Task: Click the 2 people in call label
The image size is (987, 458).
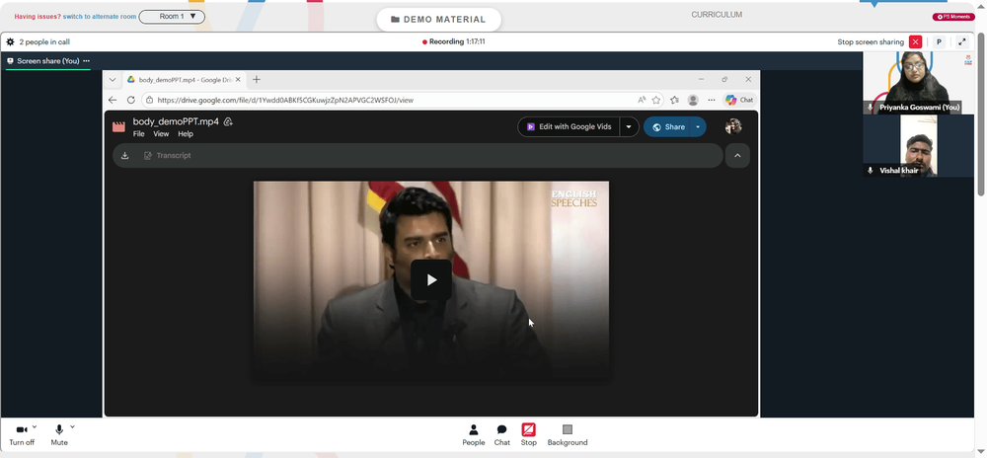Action: (x=44, y=42)
